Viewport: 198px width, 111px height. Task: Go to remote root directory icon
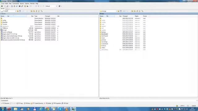tap(135, 11)
